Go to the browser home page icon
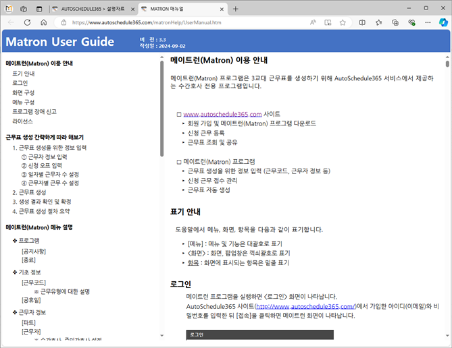 pos(43,22)
